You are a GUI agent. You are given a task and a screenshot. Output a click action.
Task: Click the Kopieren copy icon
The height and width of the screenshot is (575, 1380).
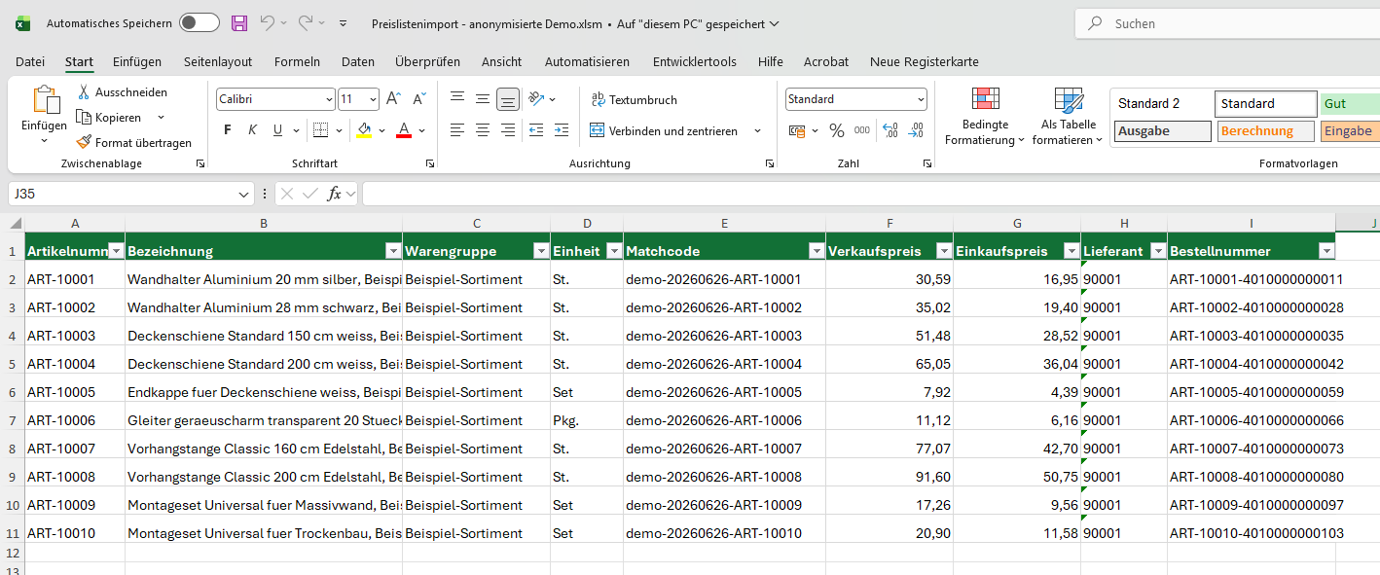[85, 118]
